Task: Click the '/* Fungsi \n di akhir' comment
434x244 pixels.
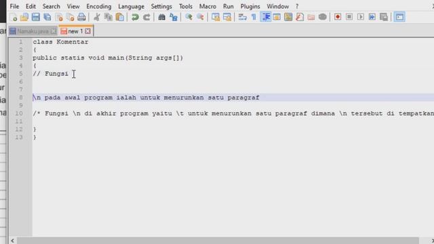Action: pyautogui.click(x=233, y=113)
